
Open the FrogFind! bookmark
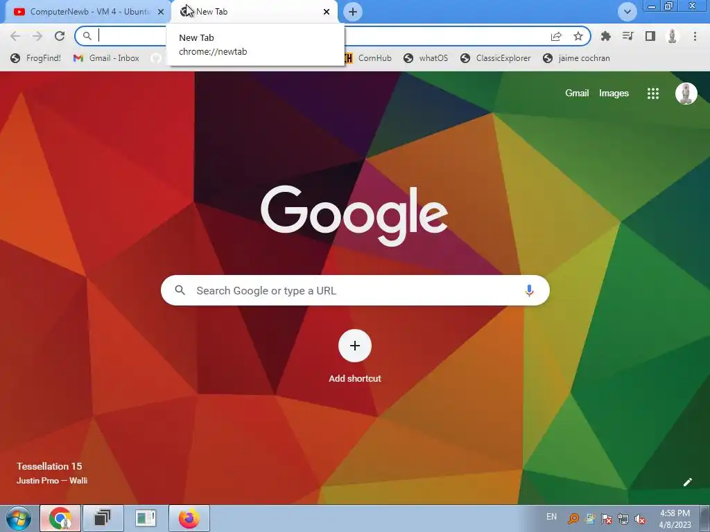click(x=36, y=58)
